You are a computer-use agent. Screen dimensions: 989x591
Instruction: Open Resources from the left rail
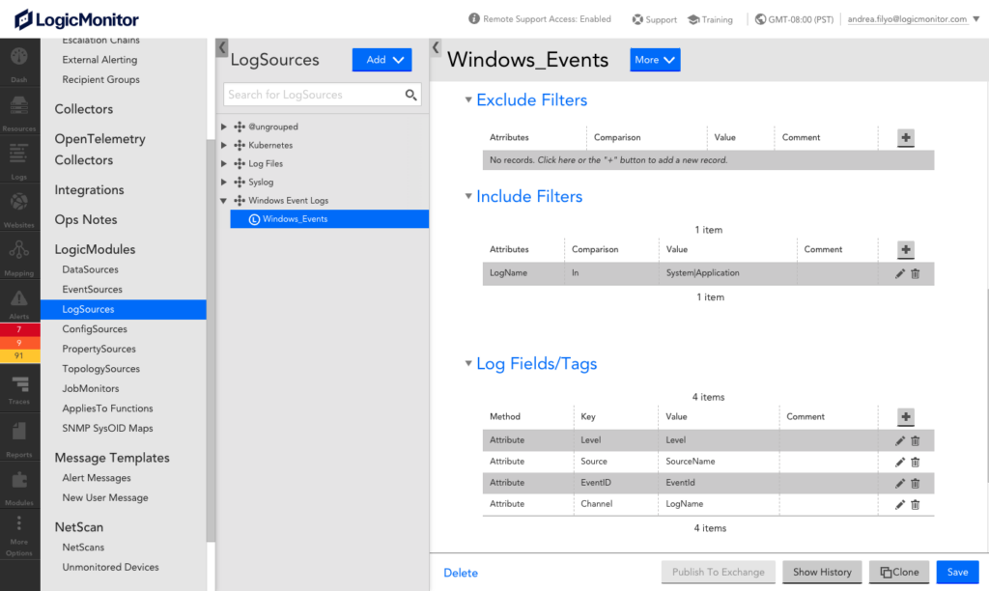pos(19,112)
